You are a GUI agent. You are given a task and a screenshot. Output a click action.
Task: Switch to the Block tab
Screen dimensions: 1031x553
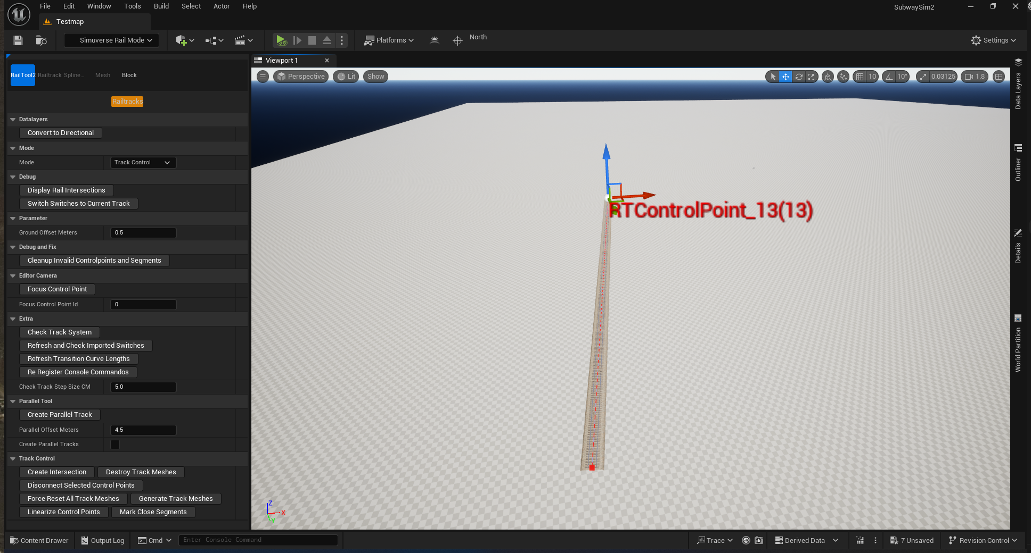[129, 76]
